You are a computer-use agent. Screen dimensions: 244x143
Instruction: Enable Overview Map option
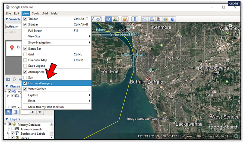25,60
